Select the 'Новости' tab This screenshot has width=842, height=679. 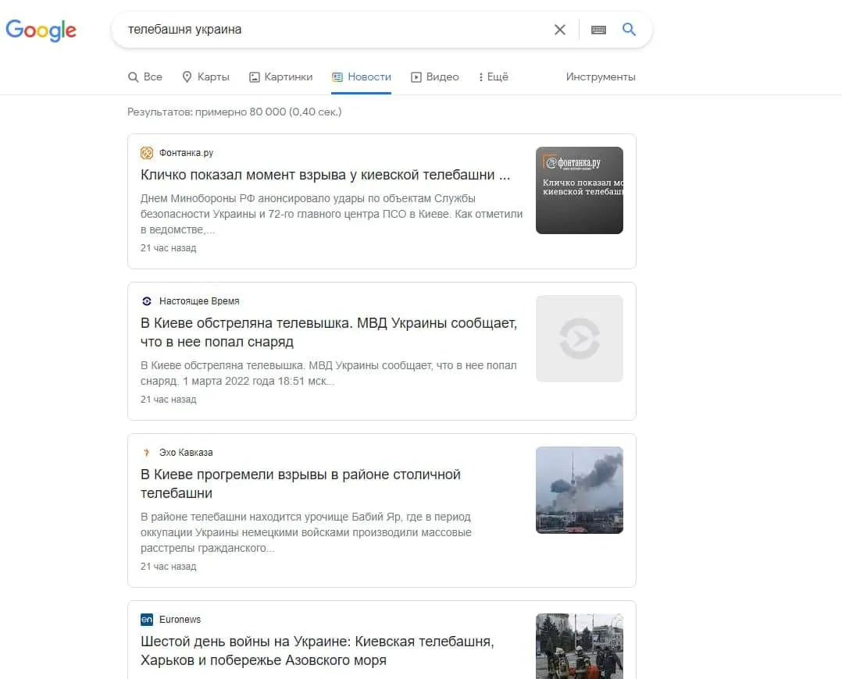pos(362,76)
